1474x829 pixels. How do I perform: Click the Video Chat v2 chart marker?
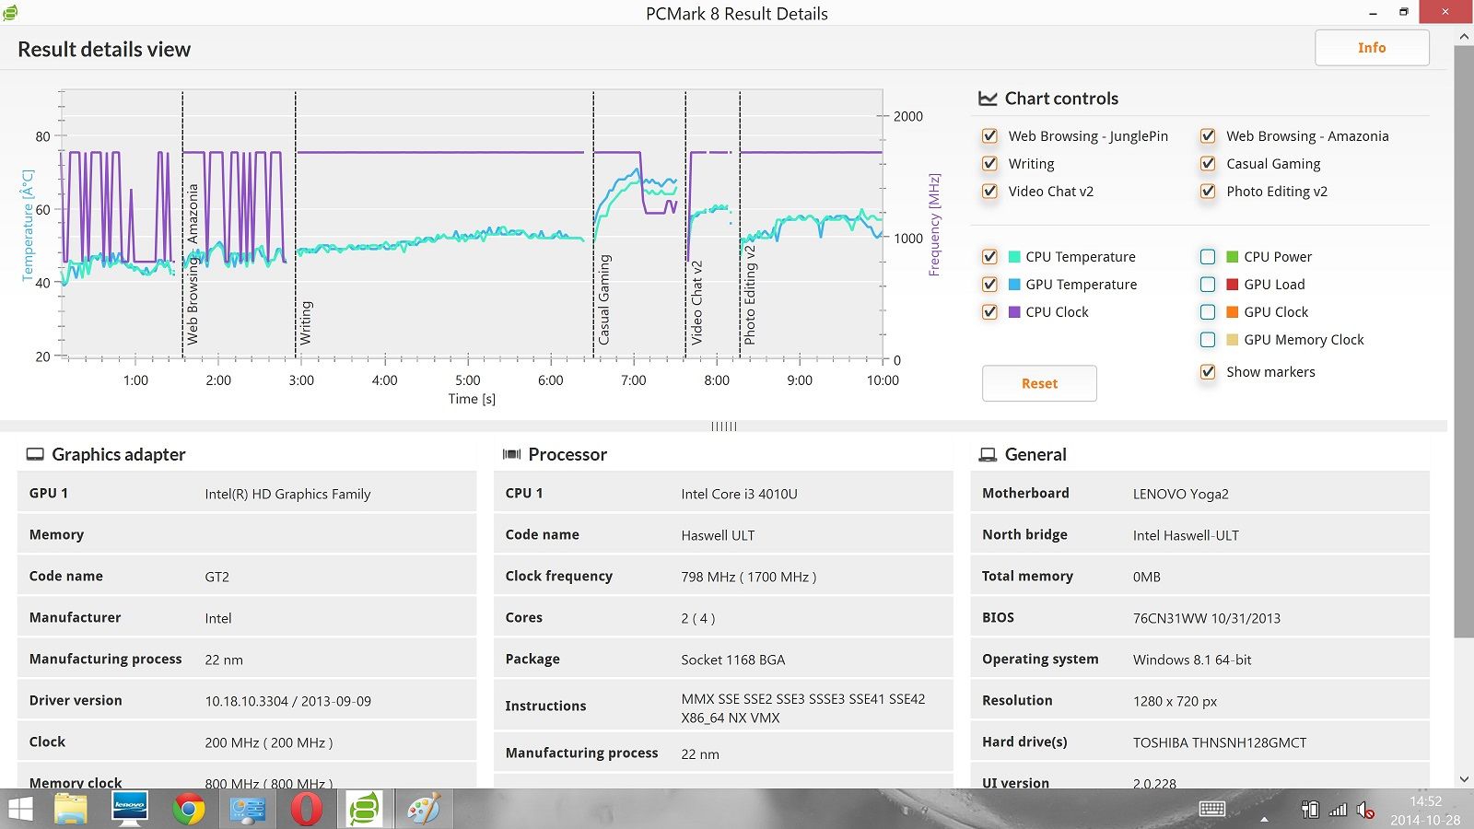(x=696, y=303)
